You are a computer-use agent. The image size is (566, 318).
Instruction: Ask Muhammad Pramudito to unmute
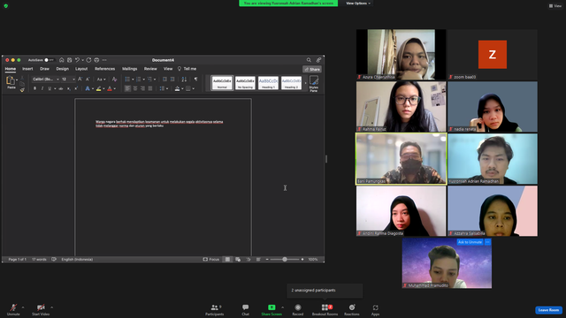[470, 242]
